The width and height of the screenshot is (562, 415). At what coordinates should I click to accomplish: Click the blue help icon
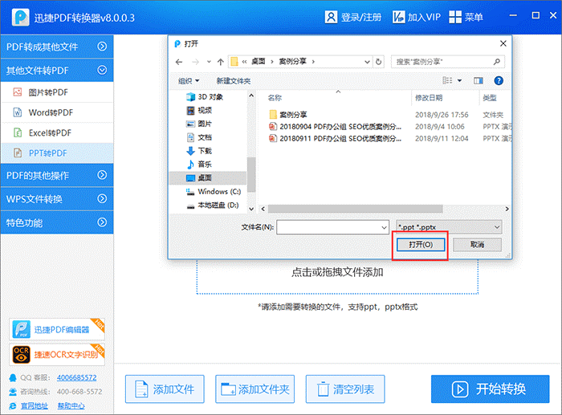[x=499, y=80]
